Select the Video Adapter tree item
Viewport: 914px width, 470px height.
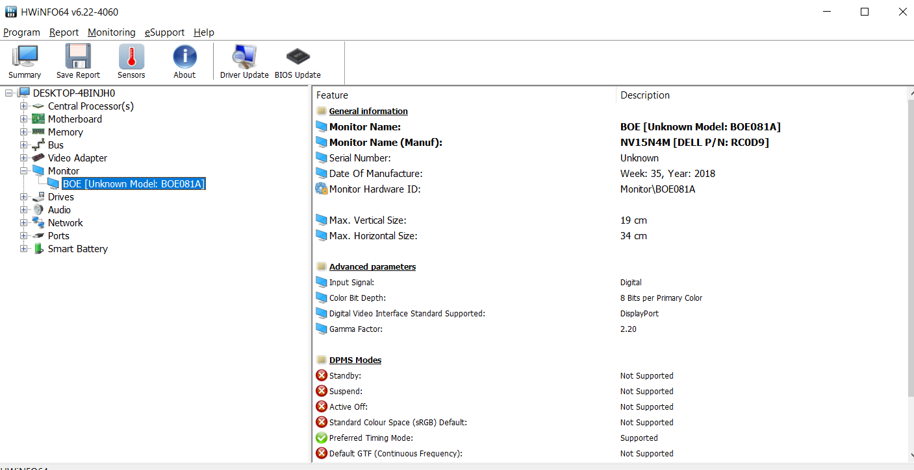[77, 158]
